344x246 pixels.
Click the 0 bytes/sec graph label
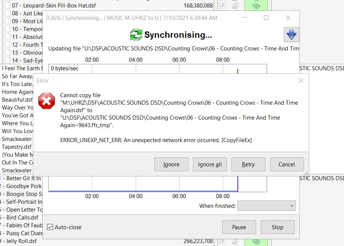point(65,68)
